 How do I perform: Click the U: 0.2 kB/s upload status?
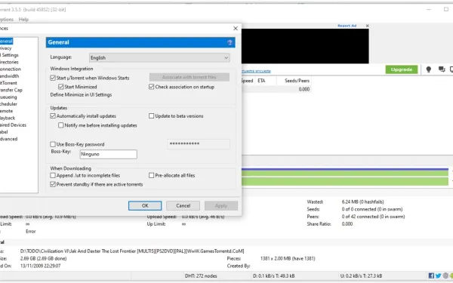pyautogui.click(x=361, y=275)
